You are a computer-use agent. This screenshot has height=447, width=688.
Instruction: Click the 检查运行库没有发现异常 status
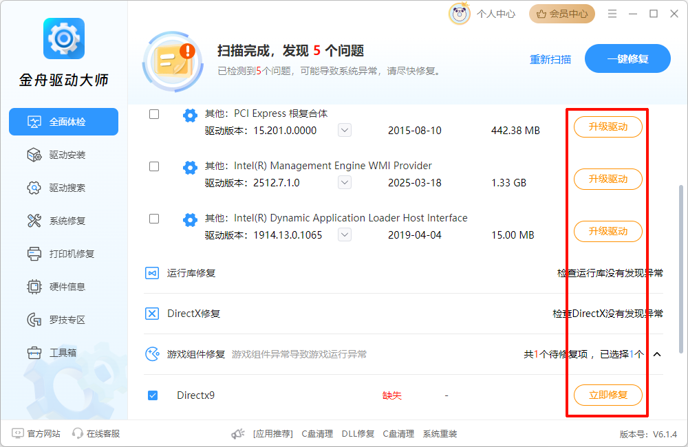click(x=610, y=273)
